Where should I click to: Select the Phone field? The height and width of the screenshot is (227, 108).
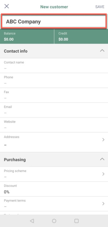[x=54, y=80]
